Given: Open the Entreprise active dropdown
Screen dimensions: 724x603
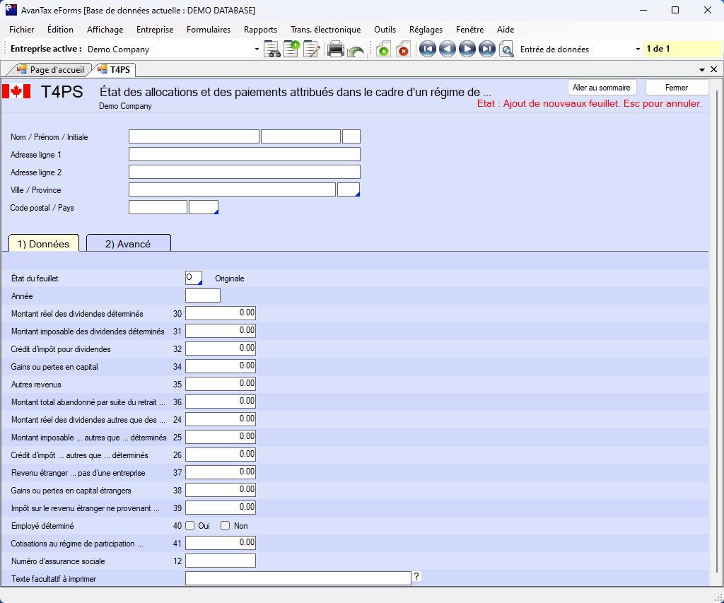Looking at the screenshot, I should tap(257, 49).
